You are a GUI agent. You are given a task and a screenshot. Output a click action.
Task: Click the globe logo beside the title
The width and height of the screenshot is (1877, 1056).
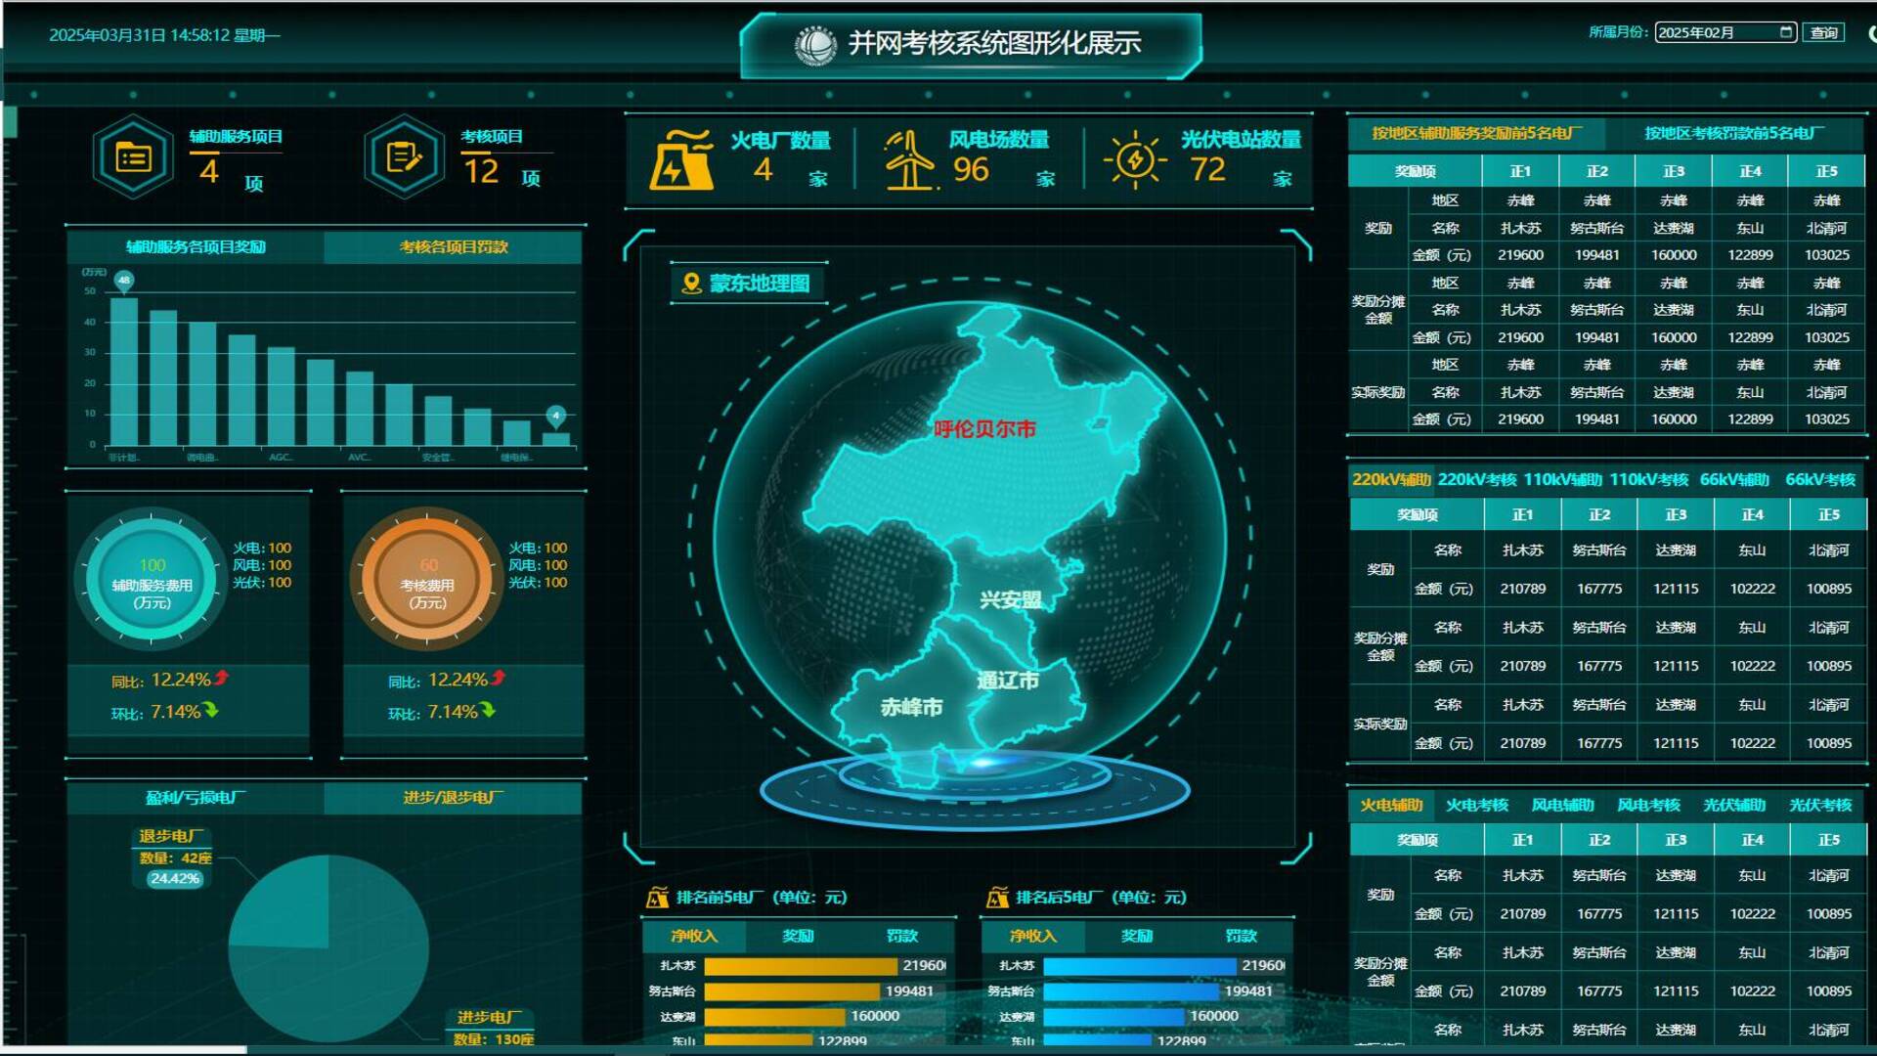(814, 44)
